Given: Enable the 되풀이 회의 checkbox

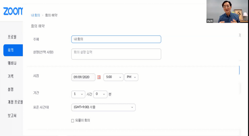Looking at the screenshot, I should point(73,121).
